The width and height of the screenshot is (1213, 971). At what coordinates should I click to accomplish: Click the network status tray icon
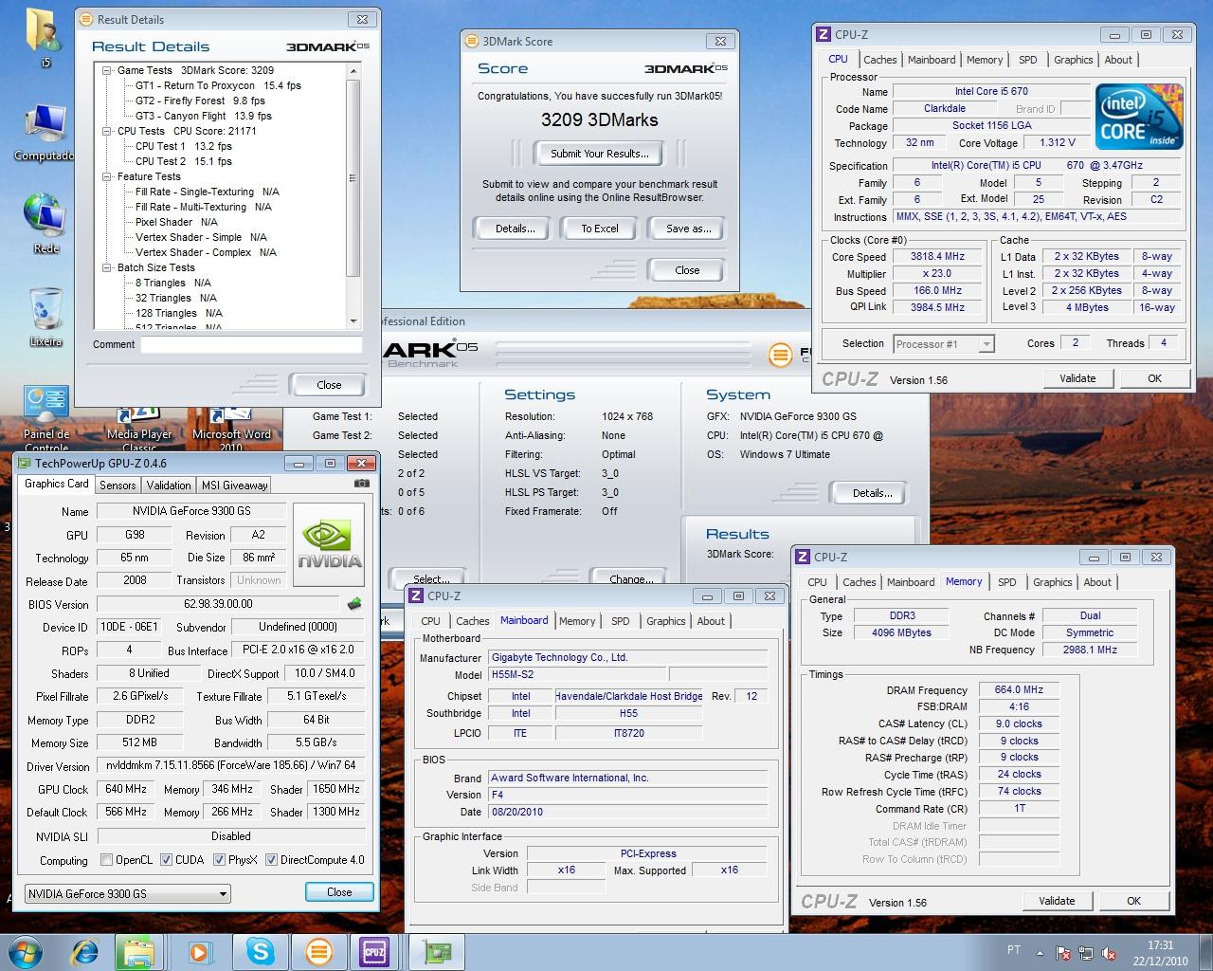(x=1086, y=953)
